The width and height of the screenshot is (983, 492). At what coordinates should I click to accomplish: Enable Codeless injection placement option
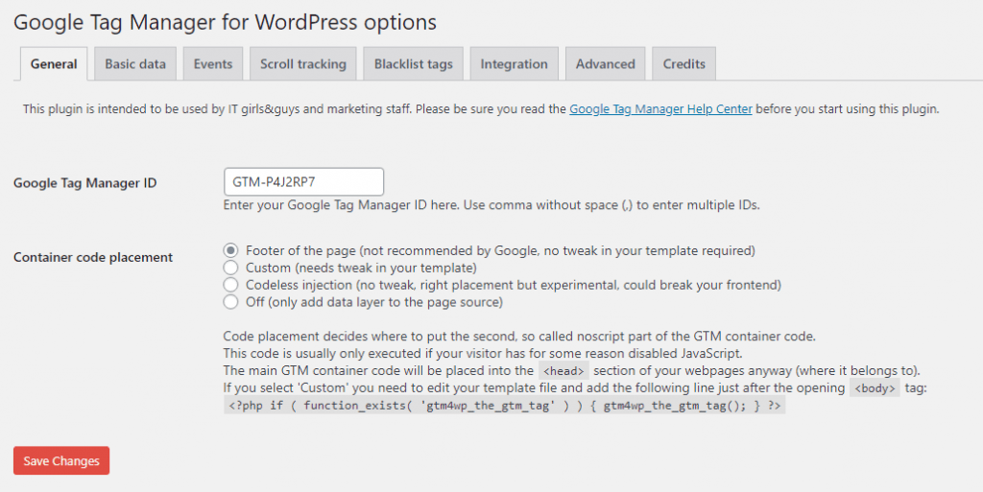point(230,285)
